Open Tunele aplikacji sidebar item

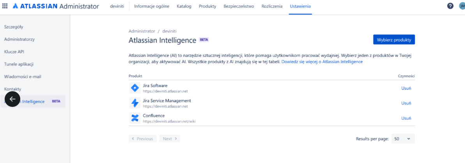point(19,64)
